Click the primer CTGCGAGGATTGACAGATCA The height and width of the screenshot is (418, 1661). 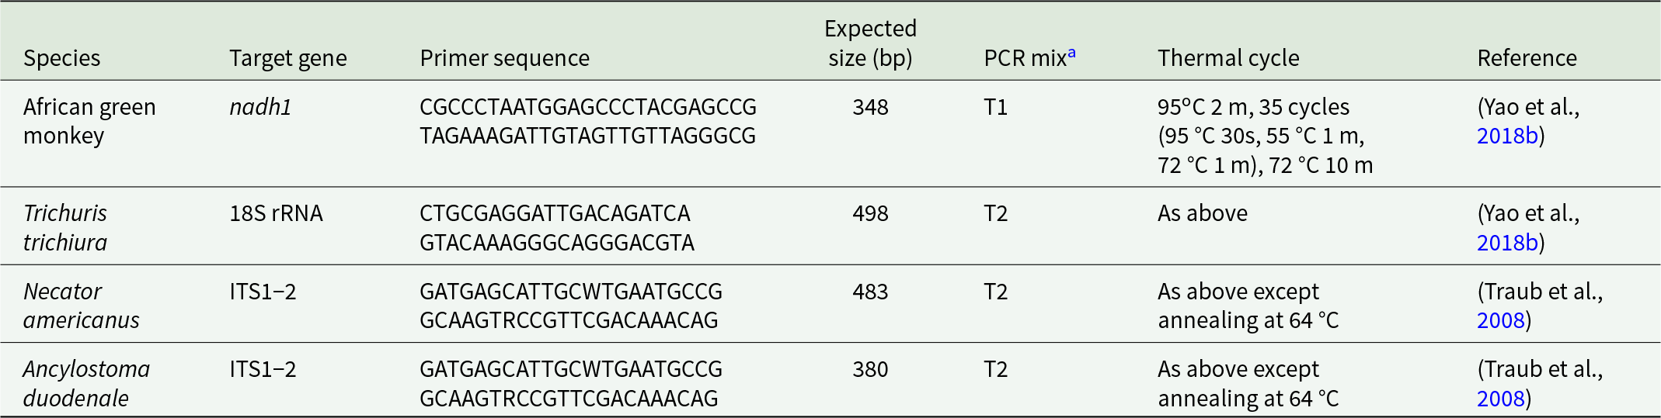[x=555, y=213]
